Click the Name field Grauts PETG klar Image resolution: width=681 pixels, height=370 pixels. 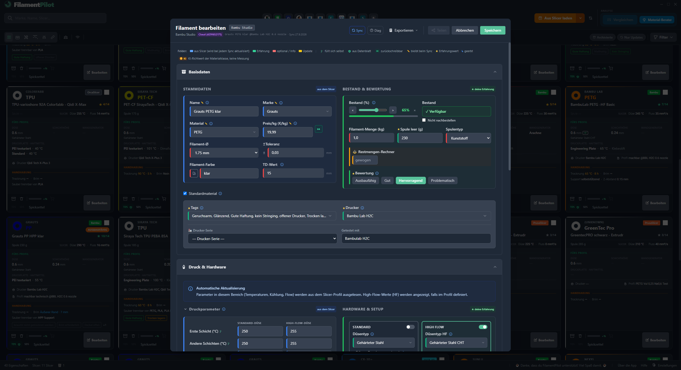pos(224,111)
